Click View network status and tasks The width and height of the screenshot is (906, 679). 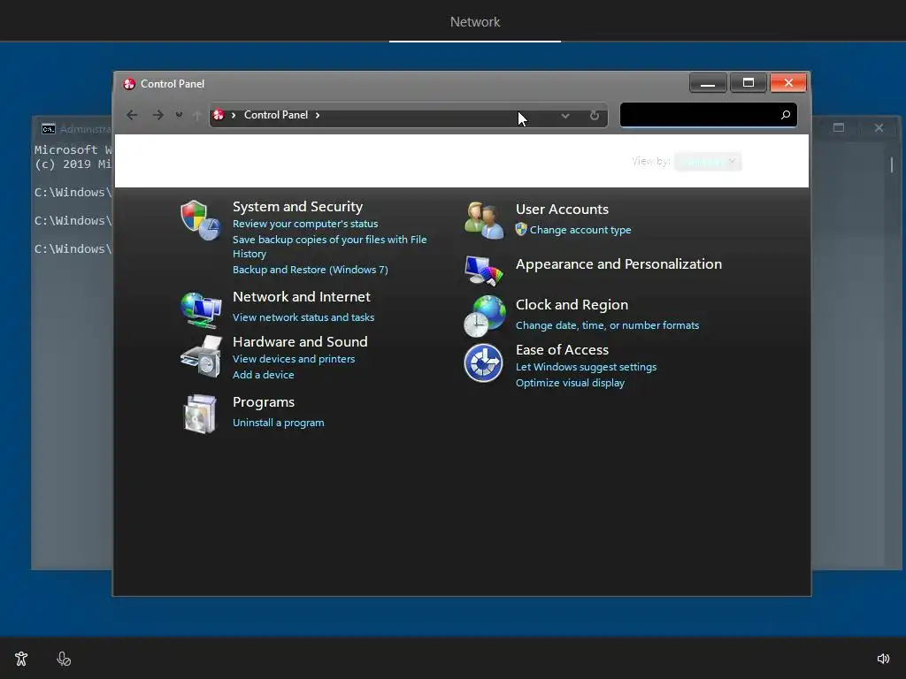(303, 317)
